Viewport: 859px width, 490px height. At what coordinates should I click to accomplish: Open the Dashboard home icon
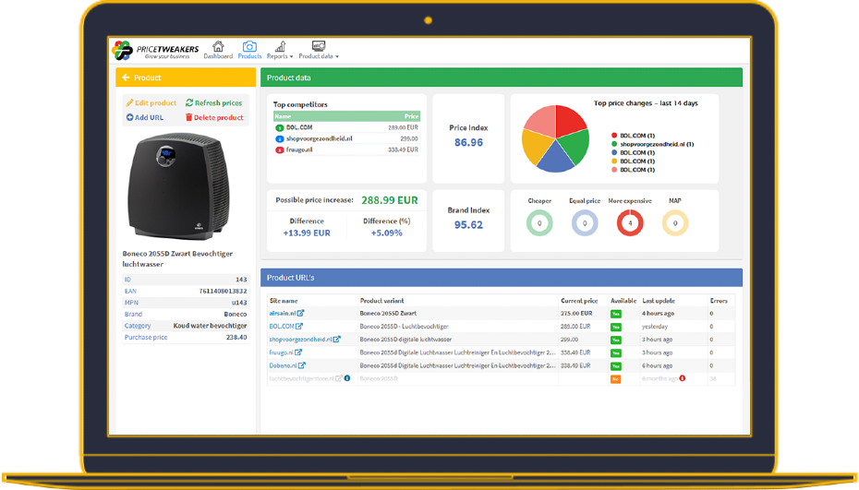pos(218,46)
